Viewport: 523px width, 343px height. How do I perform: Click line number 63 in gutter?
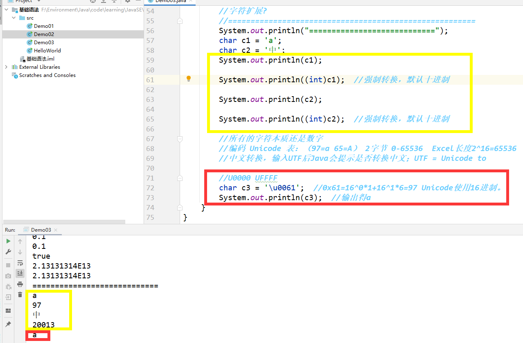click(150, 99)
